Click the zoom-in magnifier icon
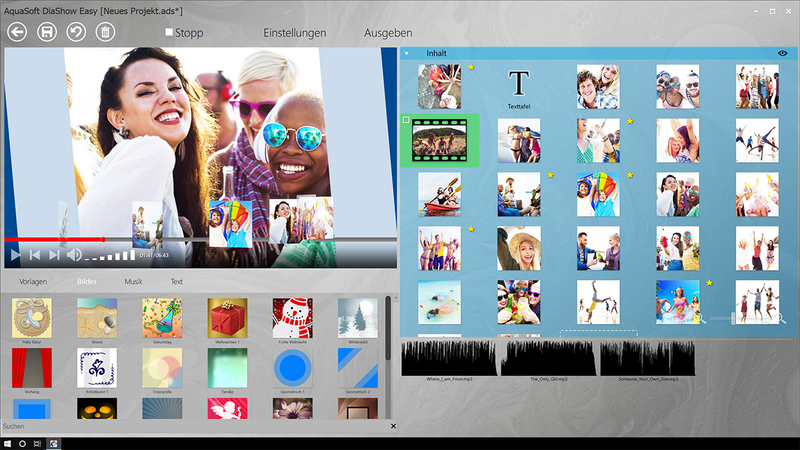The width and height of the screenshot is (800, 450). (x=781, y=319)
